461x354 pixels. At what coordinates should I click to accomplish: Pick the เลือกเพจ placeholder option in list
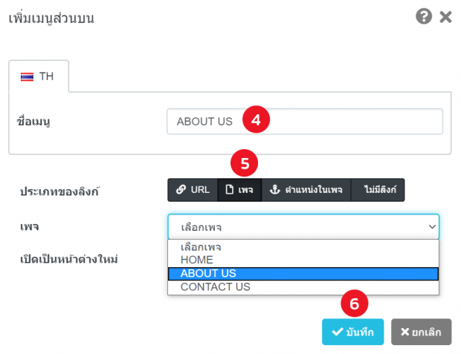(x=201, y=247)
